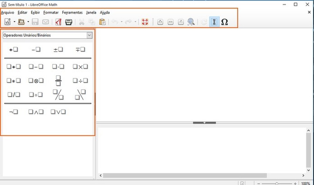Open the Formatar menu
The image size is (314, 185).
pos(51,13)
